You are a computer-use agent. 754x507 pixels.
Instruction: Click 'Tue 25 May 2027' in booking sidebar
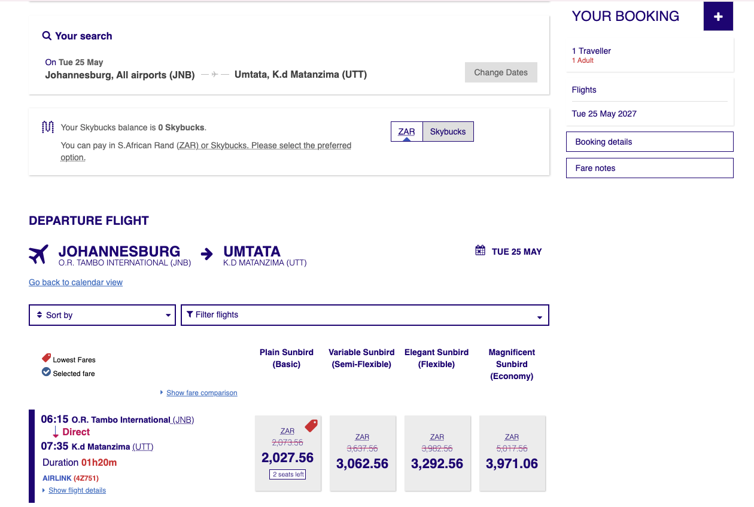[604, 114]
